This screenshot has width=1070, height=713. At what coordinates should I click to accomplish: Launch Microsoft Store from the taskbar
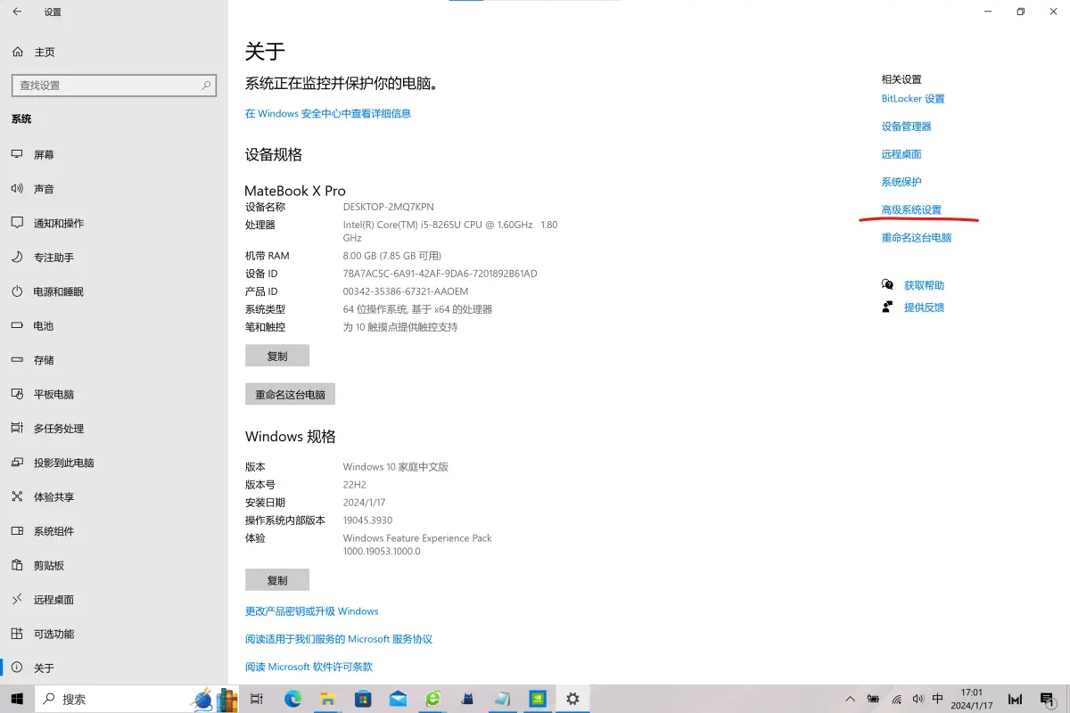[363, 699]
